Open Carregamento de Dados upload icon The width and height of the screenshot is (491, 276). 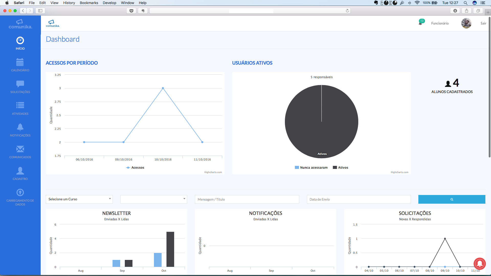point(20,192)
